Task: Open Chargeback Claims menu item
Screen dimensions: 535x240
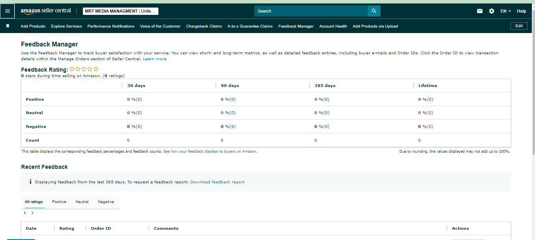Action: pos(204,26)
